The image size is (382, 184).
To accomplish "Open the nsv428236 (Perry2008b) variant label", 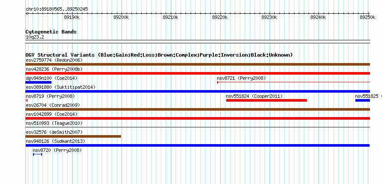I will (54, 69).
